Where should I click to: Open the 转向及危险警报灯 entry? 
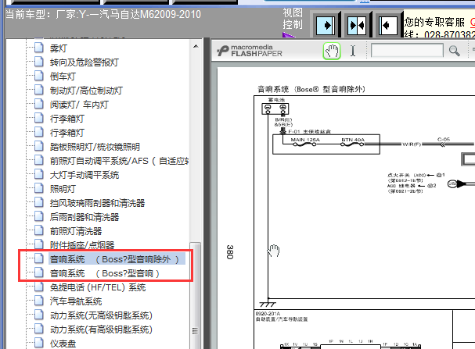coord(85,62)
